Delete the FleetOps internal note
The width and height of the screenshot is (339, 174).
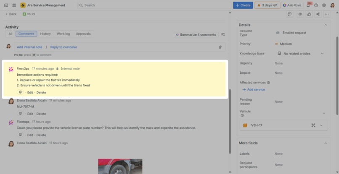coord(41,93)
